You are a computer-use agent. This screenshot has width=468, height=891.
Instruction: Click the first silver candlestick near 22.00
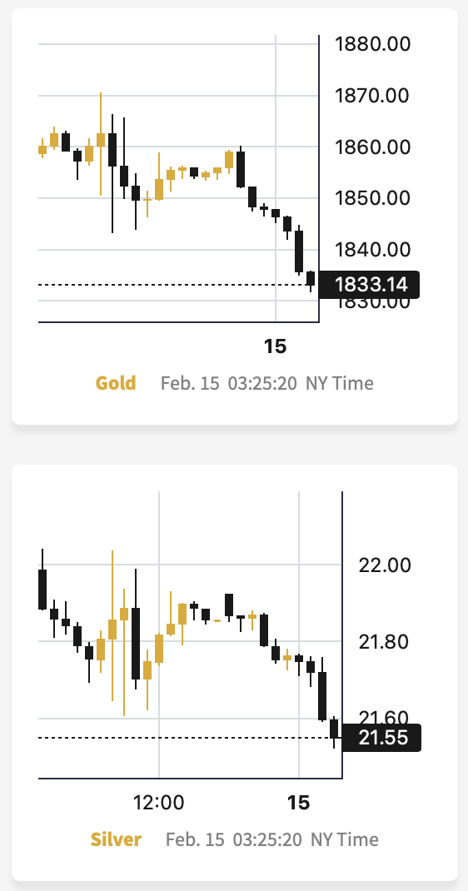pyautogui.click(x=42, y=580)
